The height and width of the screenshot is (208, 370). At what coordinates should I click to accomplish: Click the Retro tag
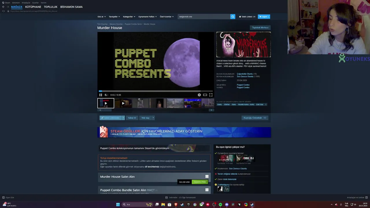(234, 105)
